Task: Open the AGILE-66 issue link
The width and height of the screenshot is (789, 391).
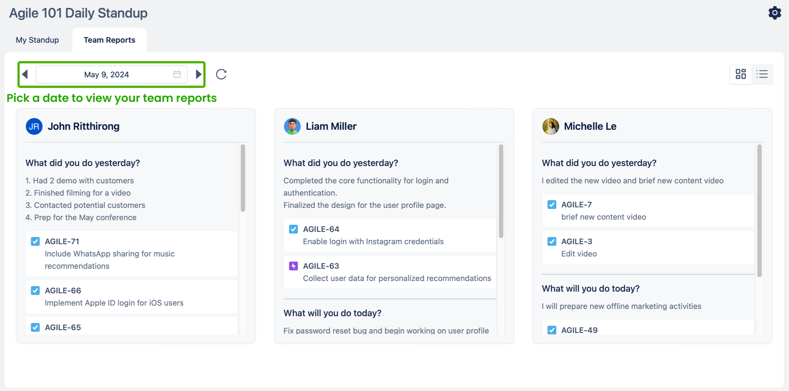Action: [63, 290]
